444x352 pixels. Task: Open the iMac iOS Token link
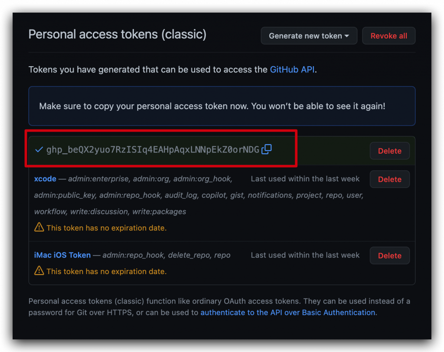(x=62, y=255)
